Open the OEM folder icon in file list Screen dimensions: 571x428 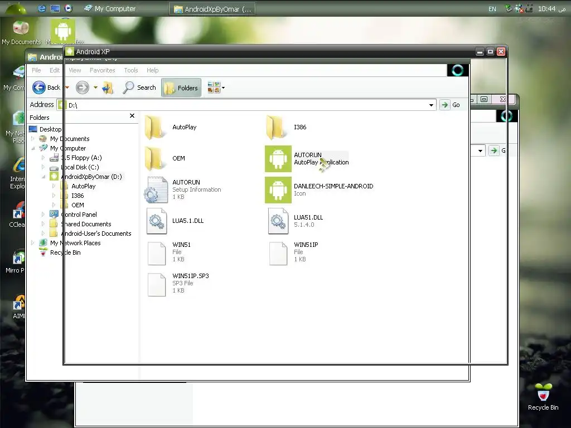coord(156,158)
